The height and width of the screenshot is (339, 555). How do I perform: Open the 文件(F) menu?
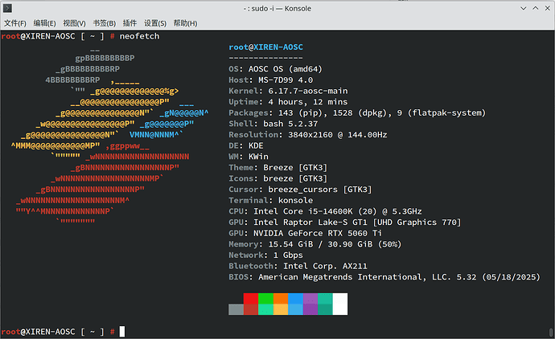(x=15, y=23)
